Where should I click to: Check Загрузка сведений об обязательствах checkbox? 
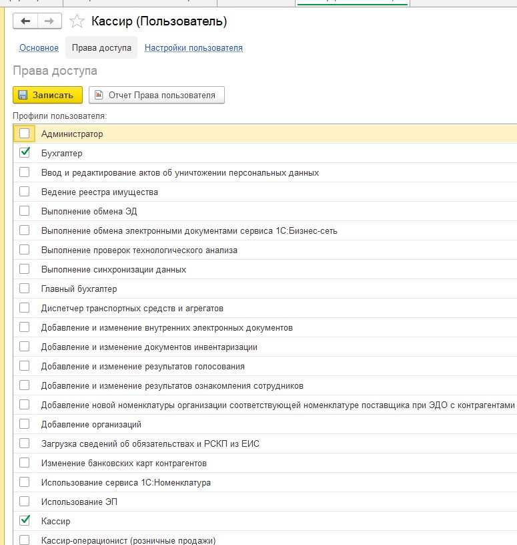(24, 443)
